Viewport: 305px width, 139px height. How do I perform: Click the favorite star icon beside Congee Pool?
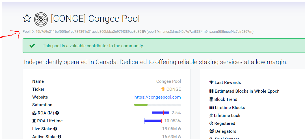pyautogui.click(x=27, y=19)
